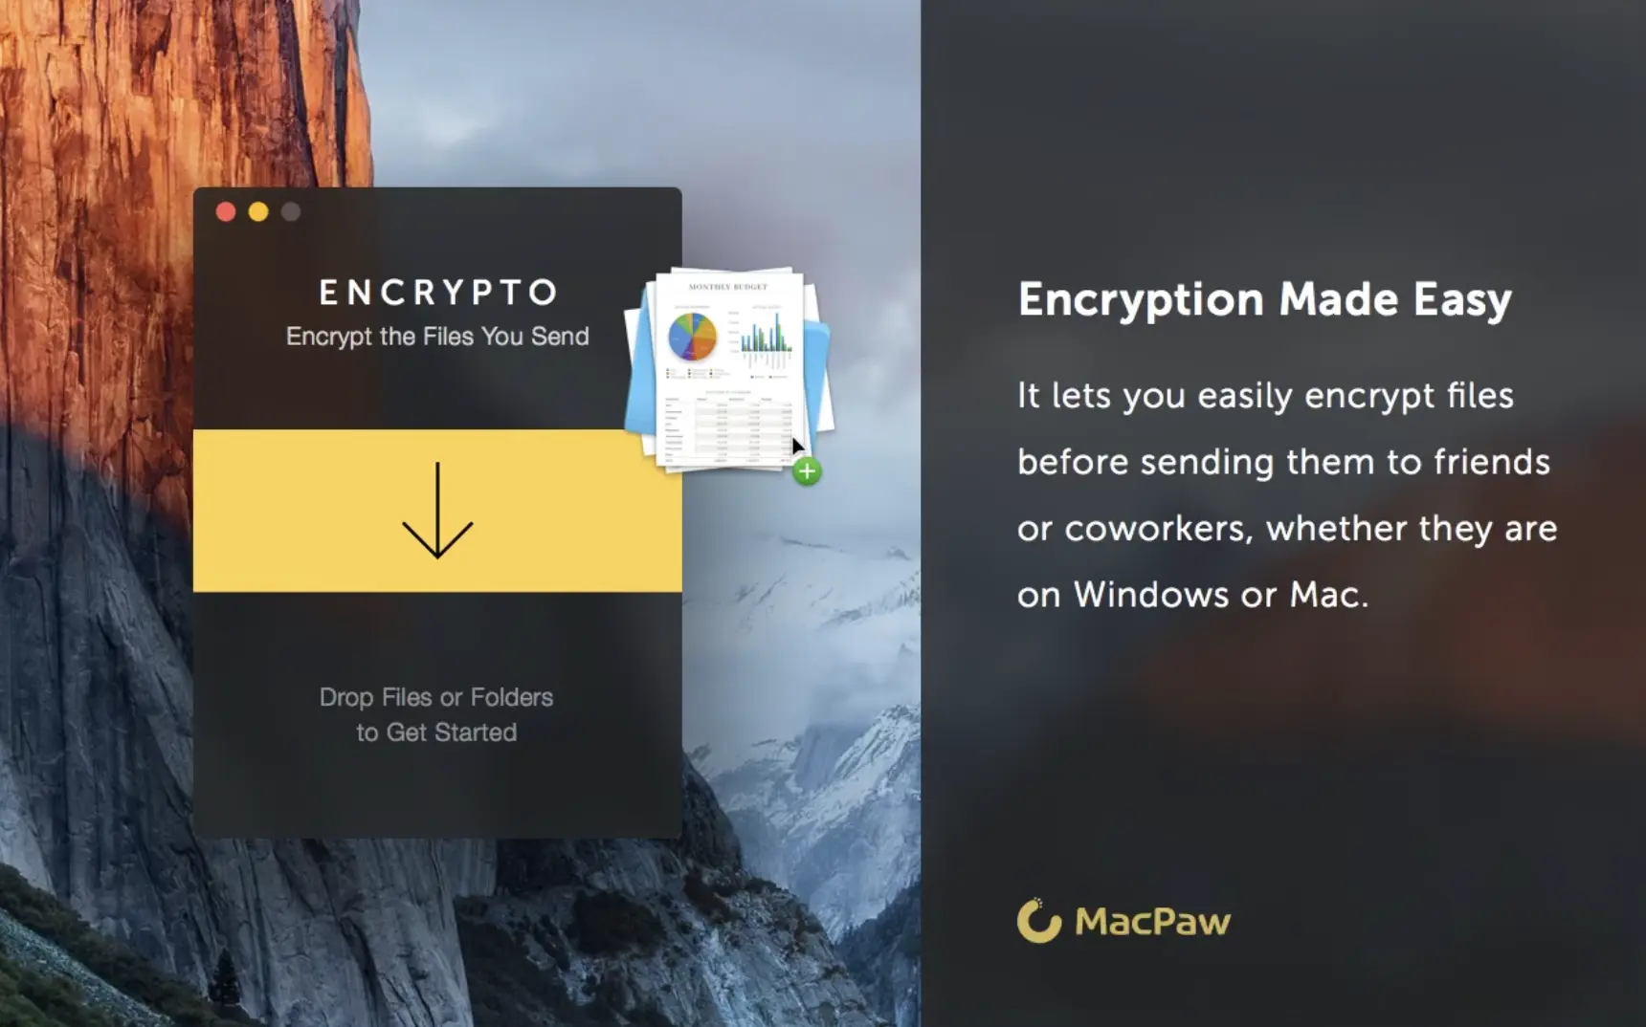Click the "to Get Started" text line
Viewport: 1646px width, 1027px height.
[436, 732]
